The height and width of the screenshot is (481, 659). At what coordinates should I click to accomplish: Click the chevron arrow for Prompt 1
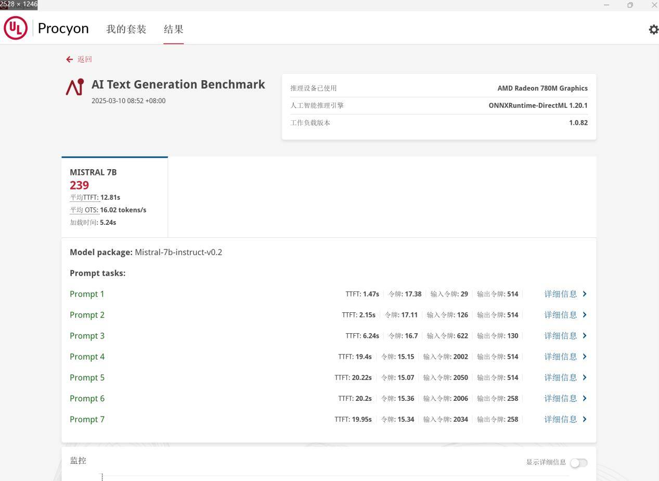585,294
